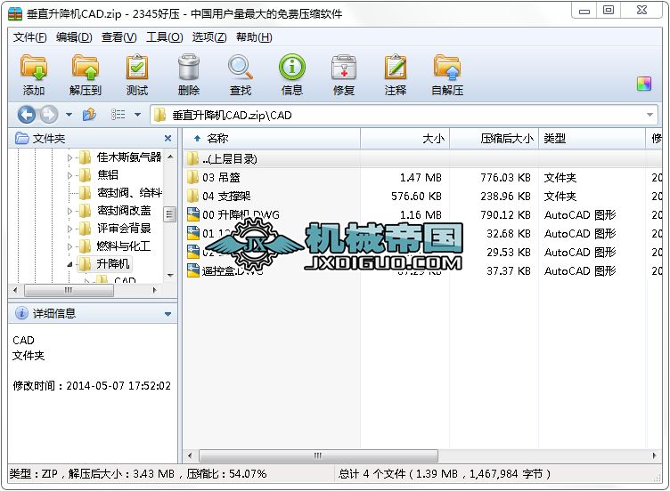Screen dimensions: 670x491
Task: Expand the 密封阀改盖 tree folder
Action: tap(69, 211)
